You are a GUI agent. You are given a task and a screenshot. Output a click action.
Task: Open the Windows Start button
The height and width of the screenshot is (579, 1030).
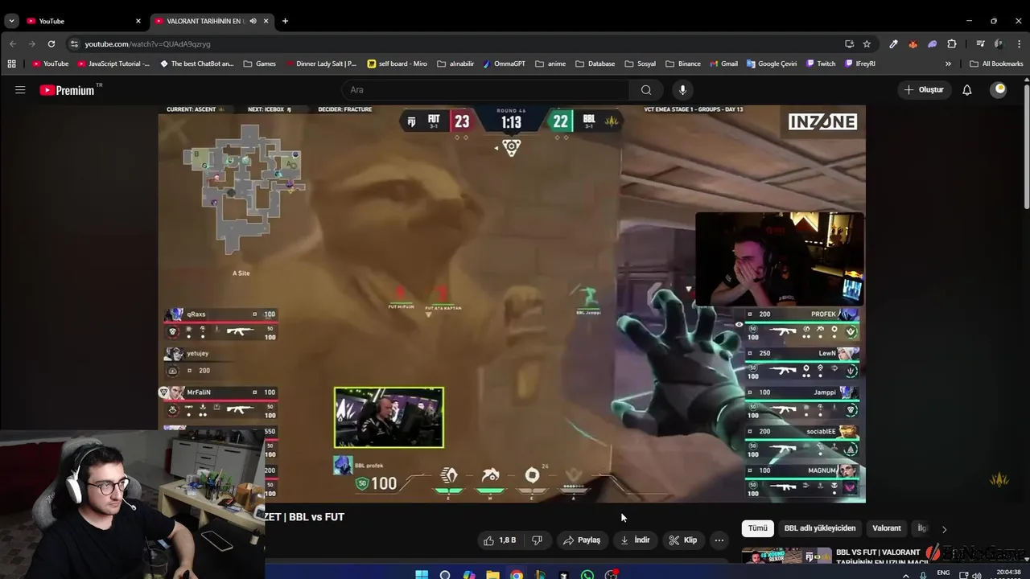coord(422,575)
